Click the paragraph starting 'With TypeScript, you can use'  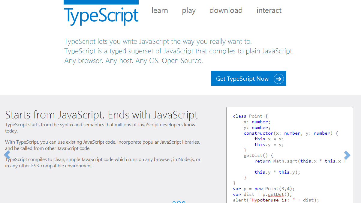tap(102, 145)
